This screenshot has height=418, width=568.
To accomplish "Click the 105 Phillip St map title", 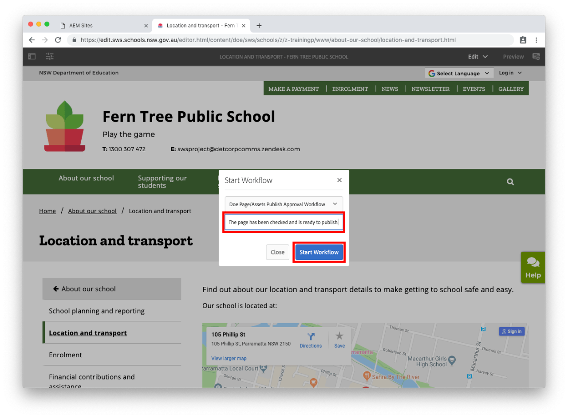I will pyautogui.click(x=228, y=335).
